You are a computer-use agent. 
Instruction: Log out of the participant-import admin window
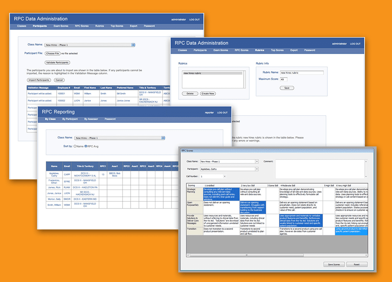(x=194, y=20)
